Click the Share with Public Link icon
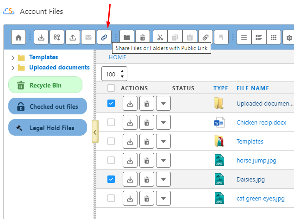The width and height of the screenshot is (294, 219). 104,37
